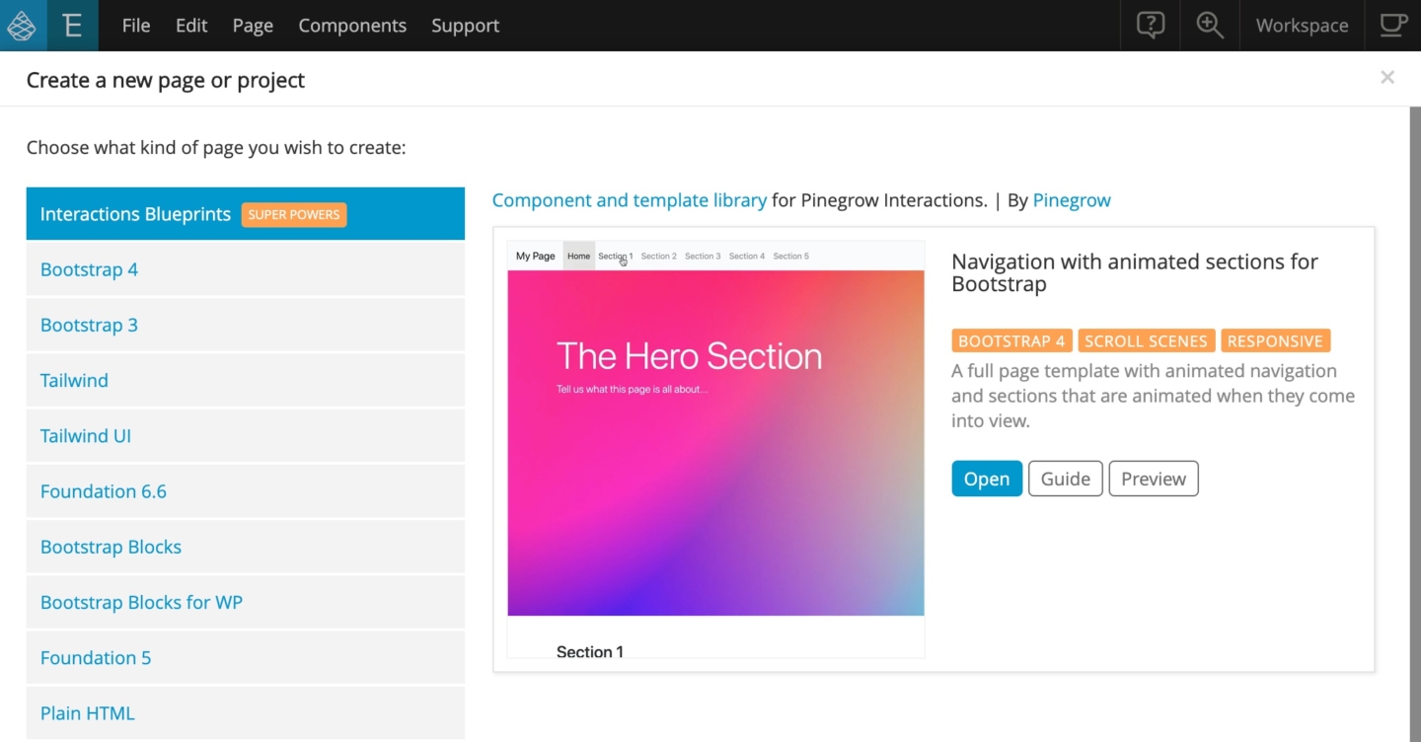Click the coffee cup icon
This screenshot has width=1421, height=742.
coord(1392,25)
